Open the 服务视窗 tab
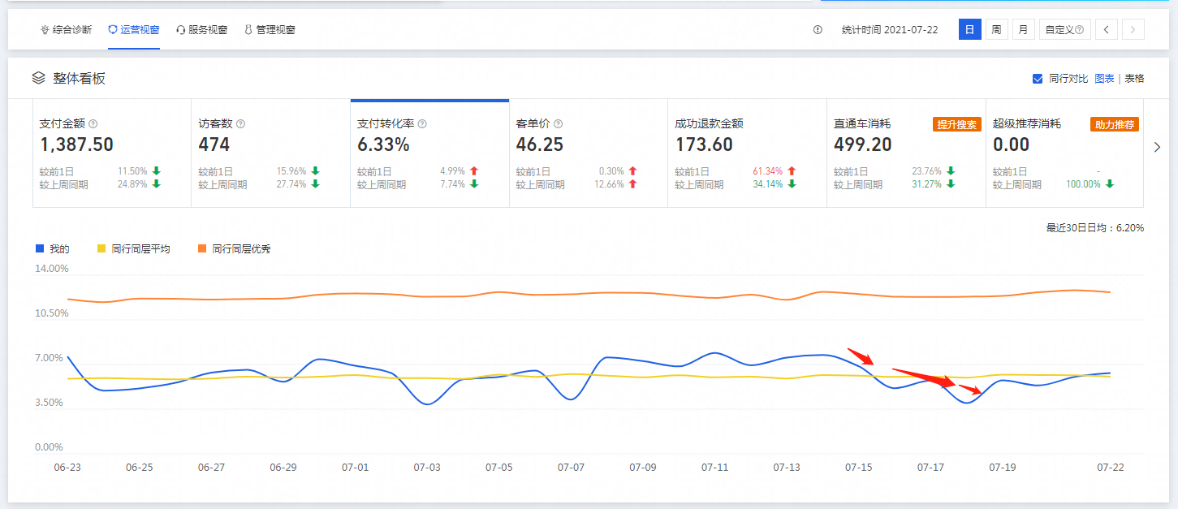Image resolution: width=1178 pixels, height=509 pixels. tap(201, 30)
